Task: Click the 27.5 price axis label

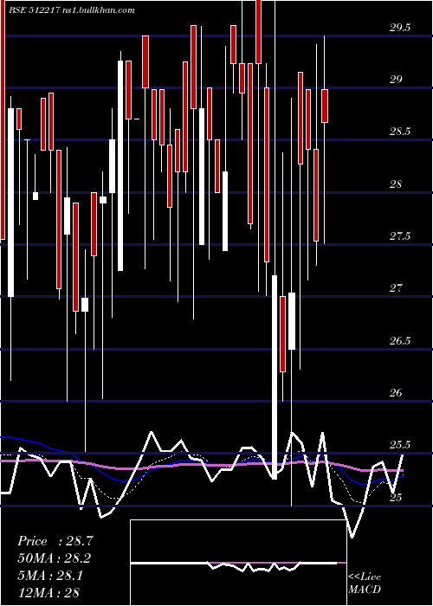Action: coord(400,236)
